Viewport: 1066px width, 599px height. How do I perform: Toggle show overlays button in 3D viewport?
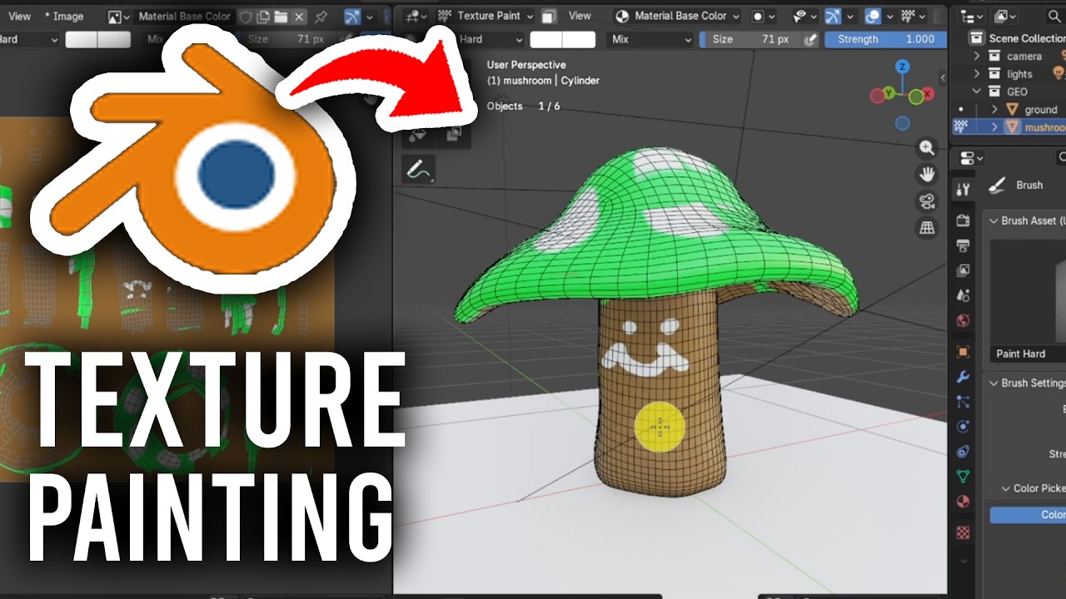[874, 16]
